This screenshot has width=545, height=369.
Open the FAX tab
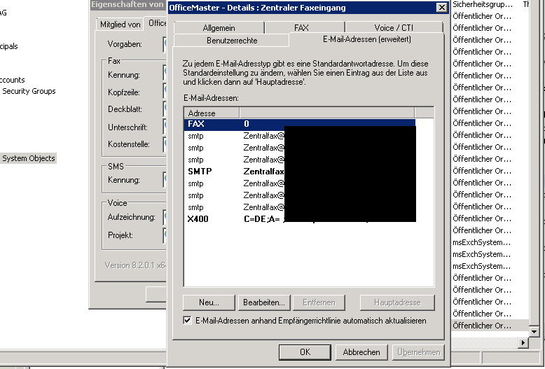301,28
